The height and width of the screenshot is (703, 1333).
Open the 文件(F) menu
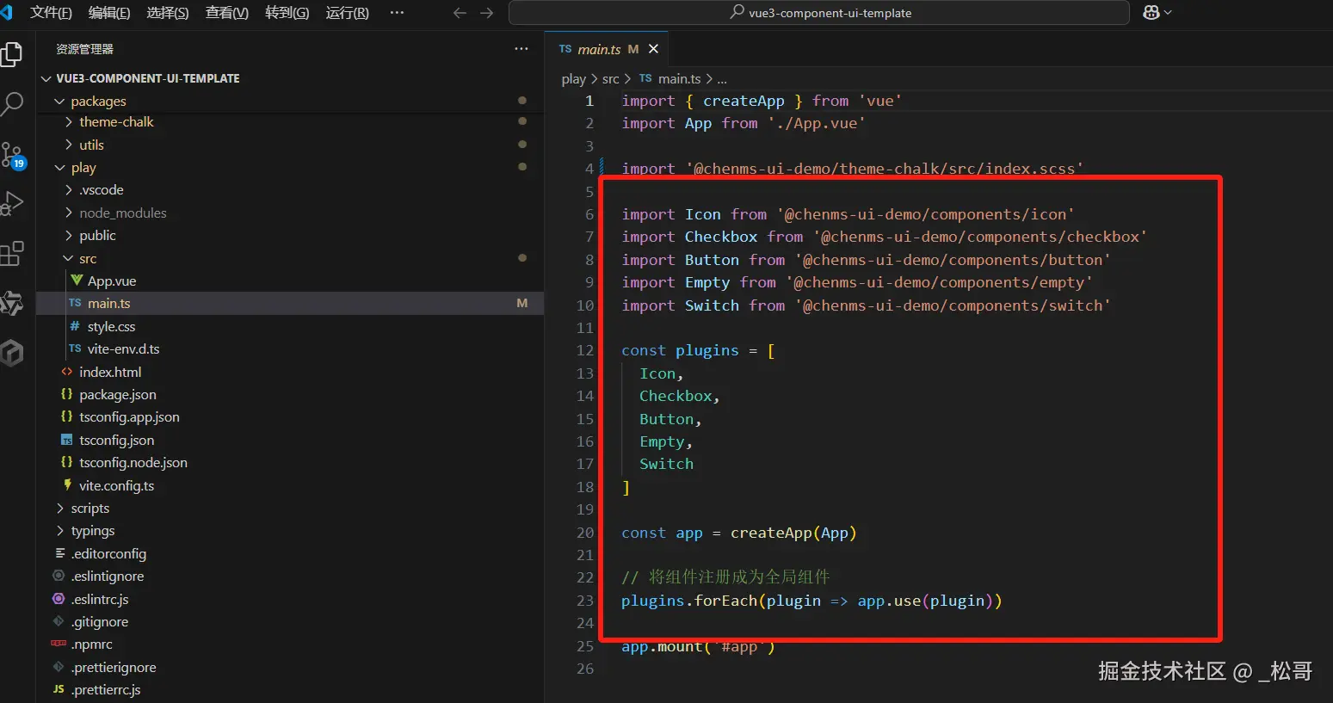[51, 13]
